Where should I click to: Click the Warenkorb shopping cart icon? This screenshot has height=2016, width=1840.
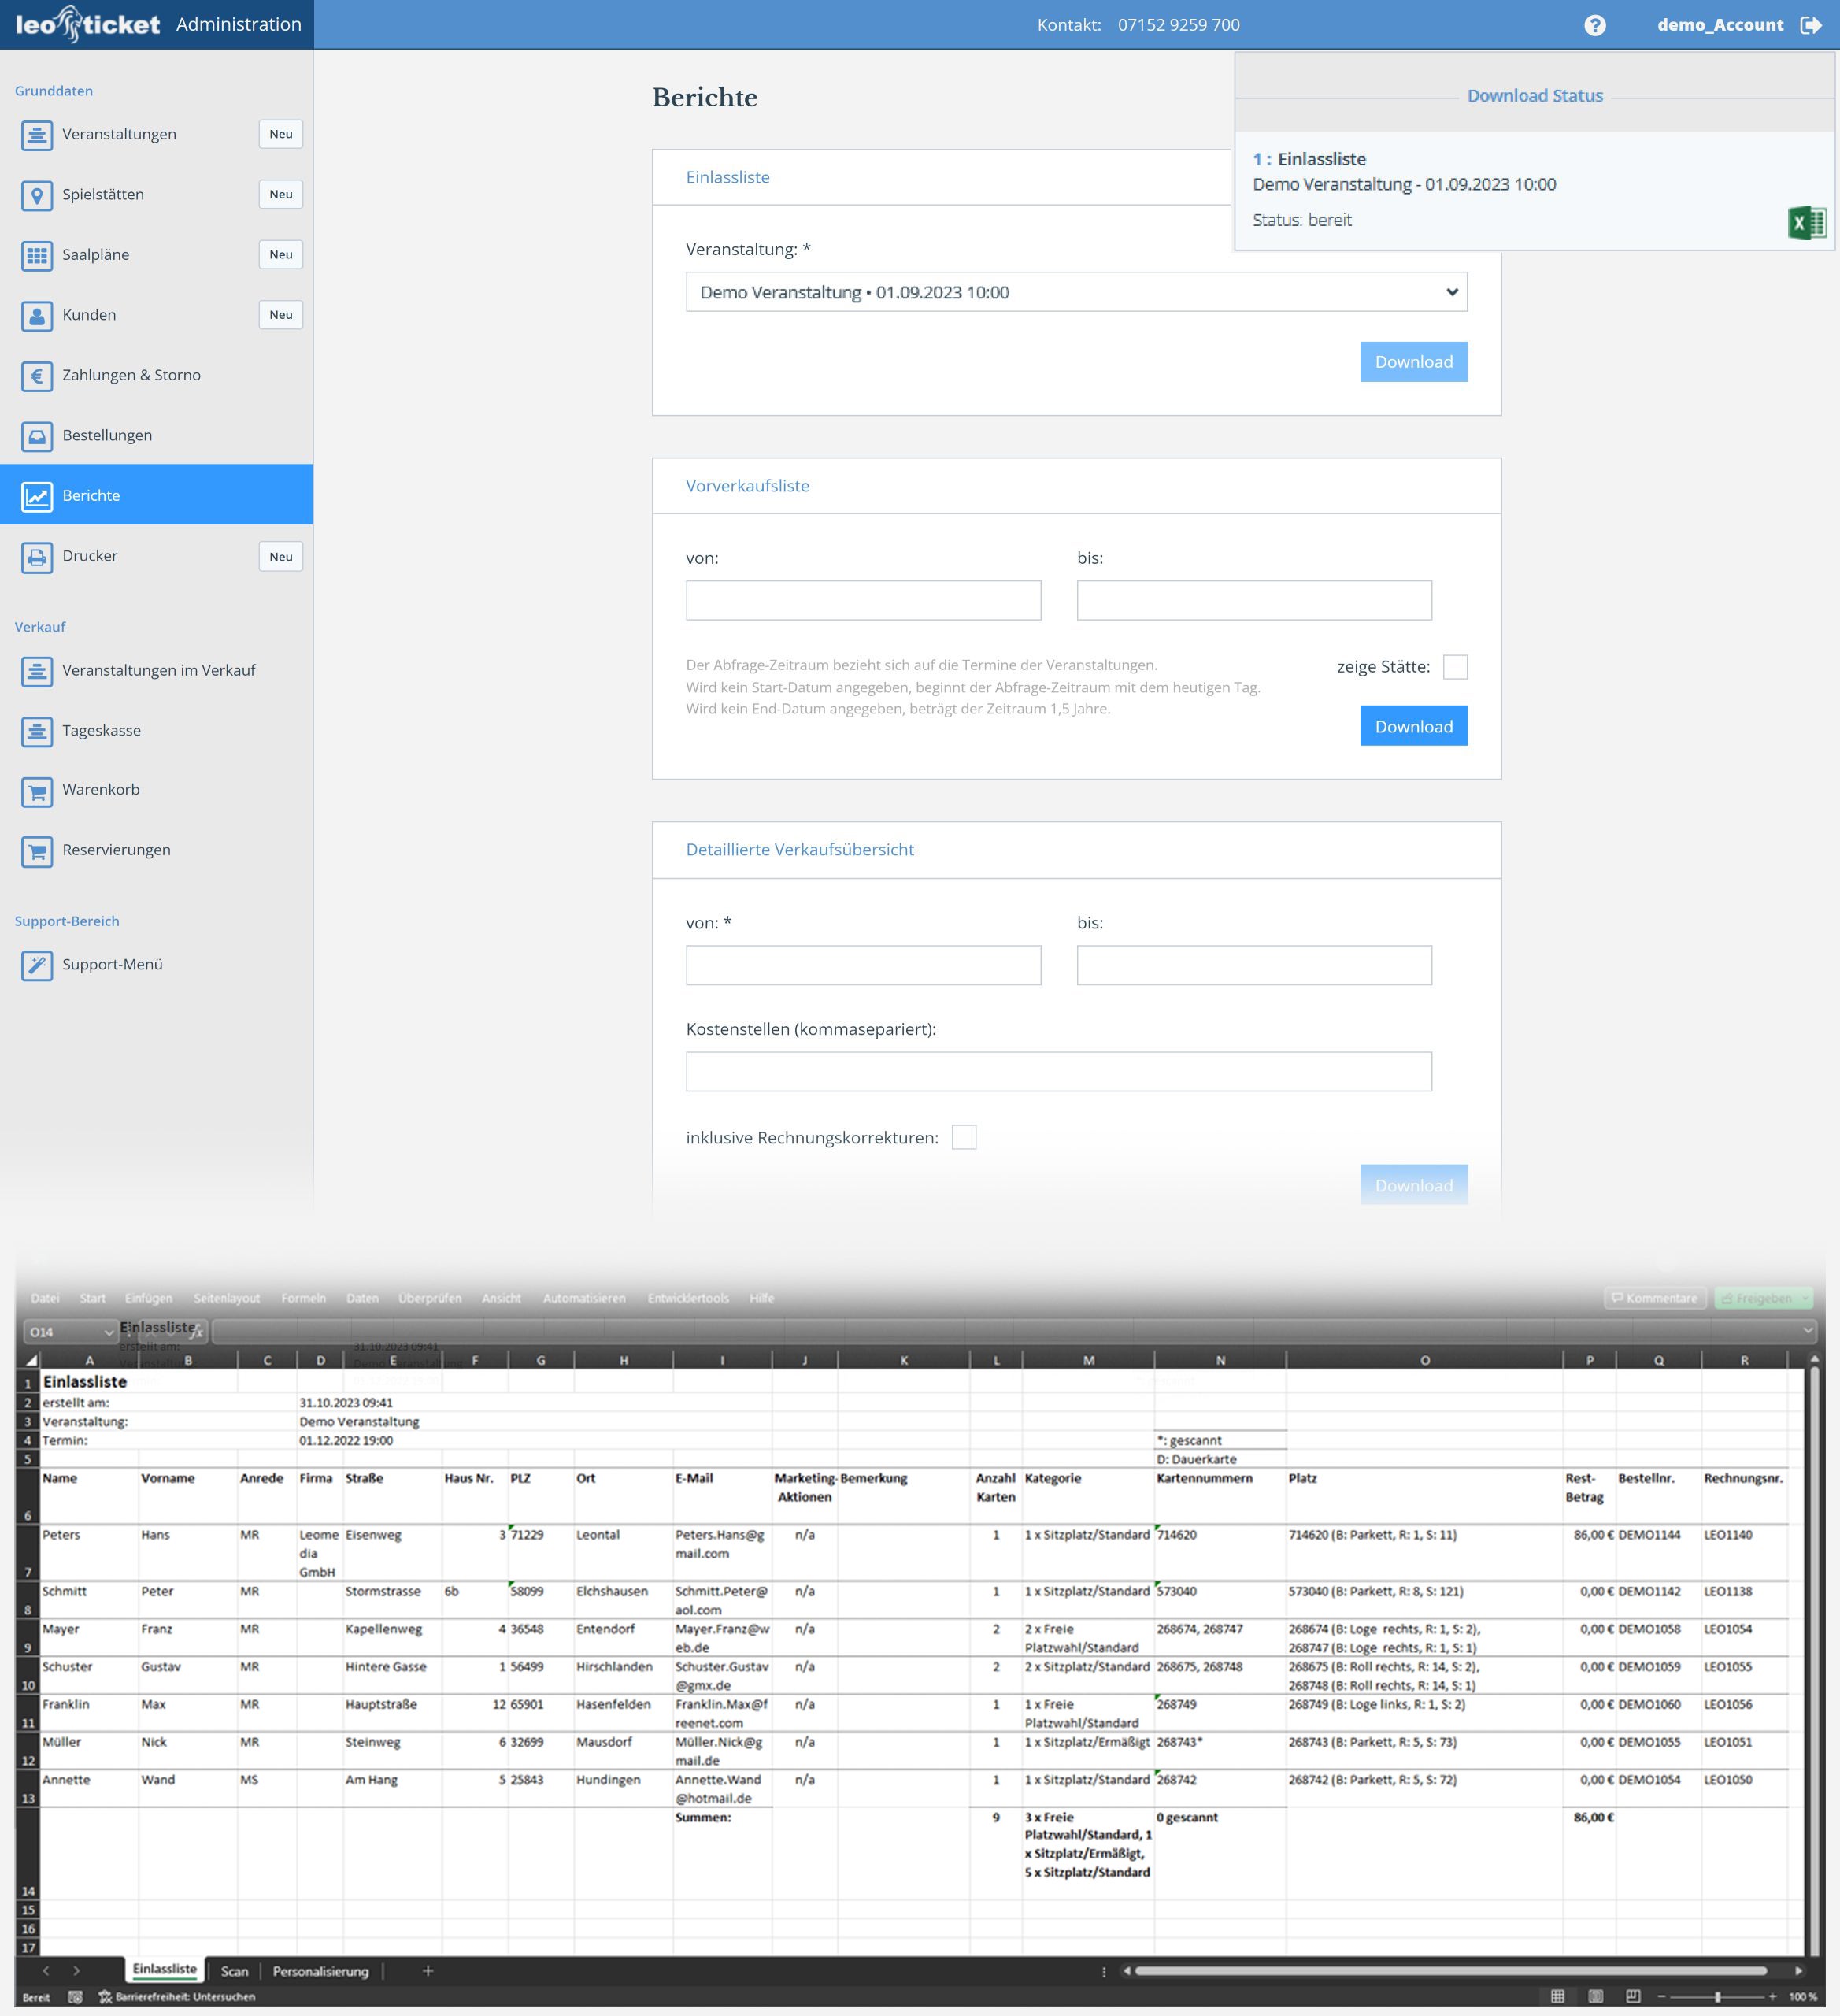(x=37, y=791)
